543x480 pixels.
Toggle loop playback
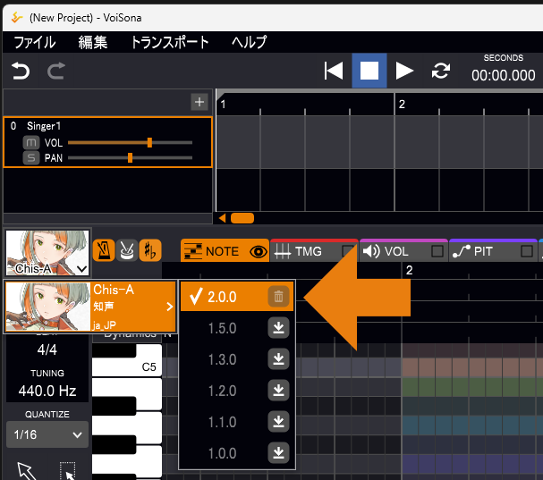click(x=440, y=71)
